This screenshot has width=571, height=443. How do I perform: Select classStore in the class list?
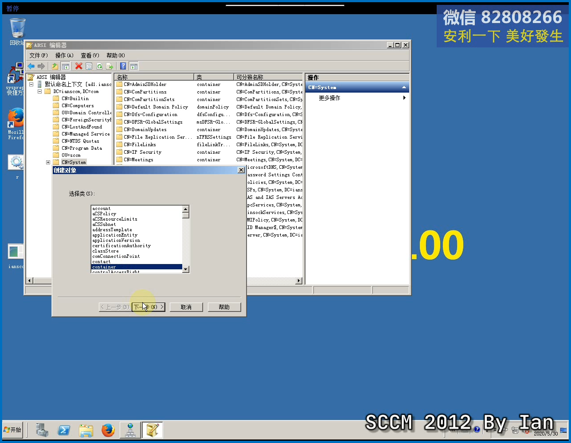(x=137, y=251)
